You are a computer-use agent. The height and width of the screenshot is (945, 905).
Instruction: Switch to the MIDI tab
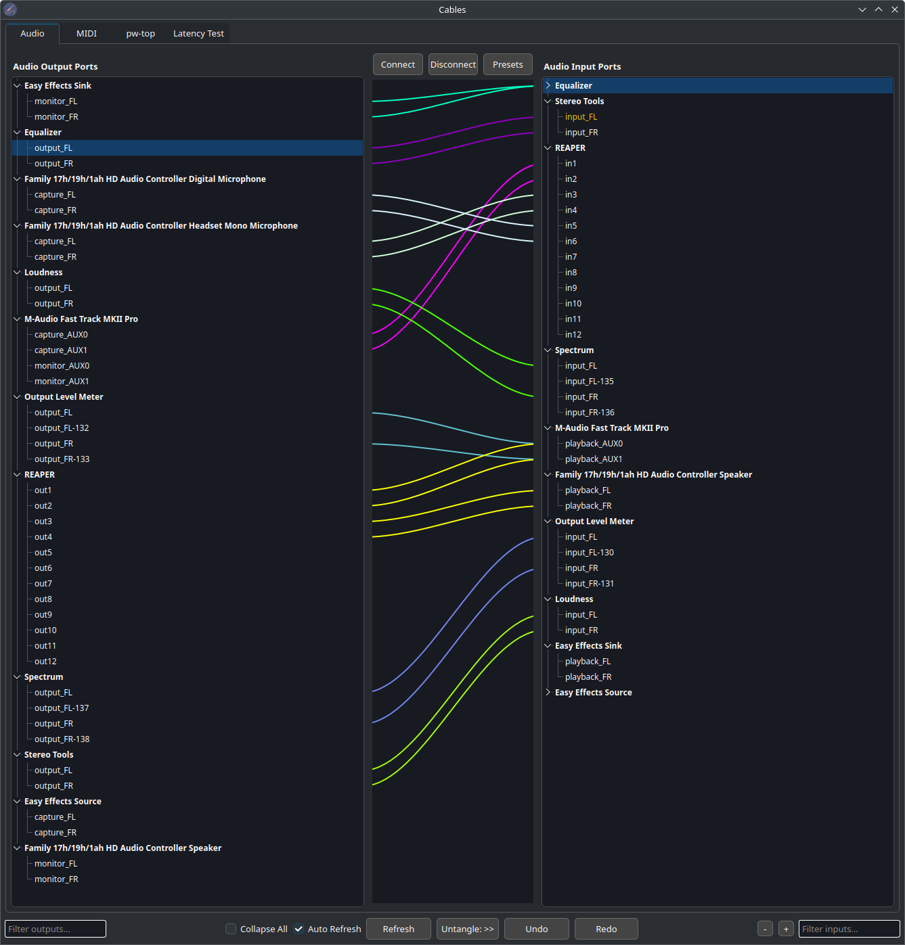pyautogui.click(x=87, y=34)
